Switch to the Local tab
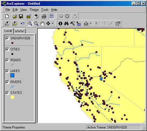This screenshot has height=131, width=147. tap(8, 31)
